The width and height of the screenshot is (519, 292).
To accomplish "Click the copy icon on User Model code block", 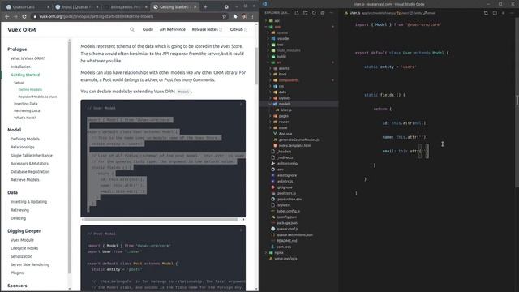I will coord(241,105).
